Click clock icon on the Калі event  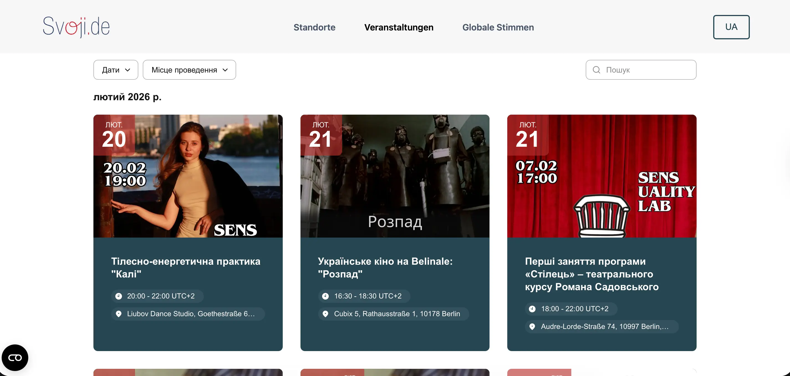(x=119, y=296)
